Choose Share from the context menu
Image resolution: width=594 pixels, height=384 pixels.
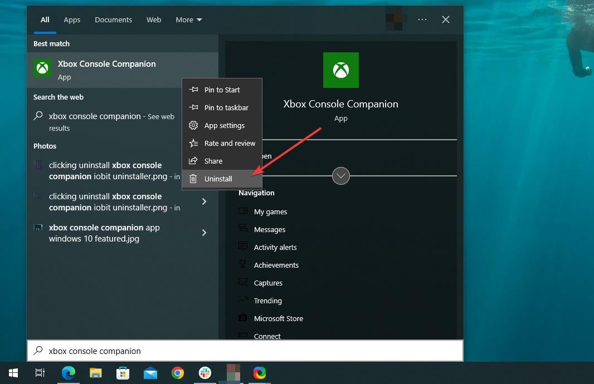click(222, 161)
